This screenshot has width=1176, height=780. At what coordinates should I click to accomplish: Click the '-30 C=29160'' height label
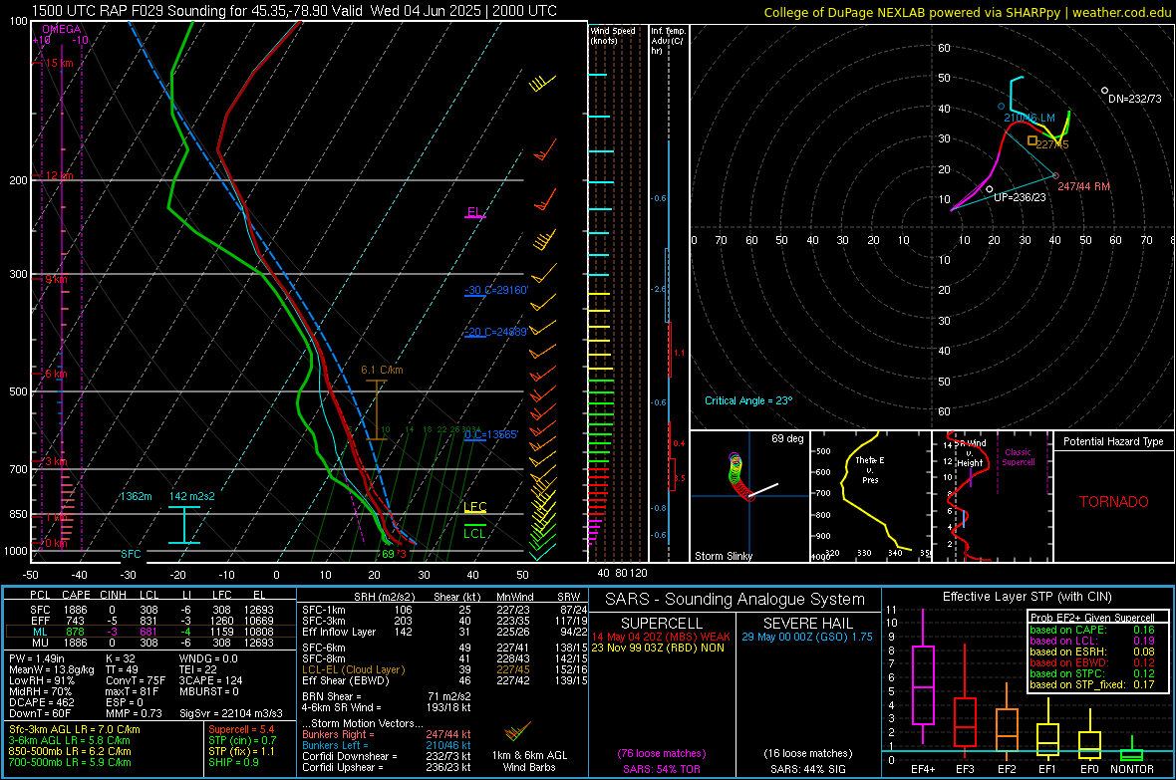(496, 290)
